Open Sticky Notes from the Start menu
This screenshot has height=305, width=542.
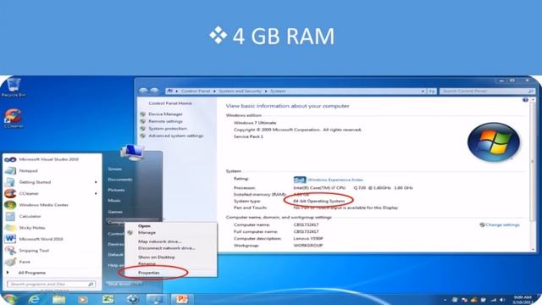[32, 228]
